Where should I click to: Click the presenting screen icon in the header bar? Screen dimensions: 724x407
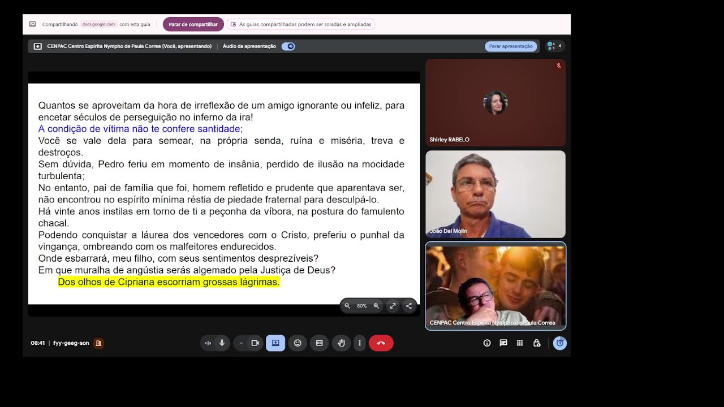coord(37,46)
